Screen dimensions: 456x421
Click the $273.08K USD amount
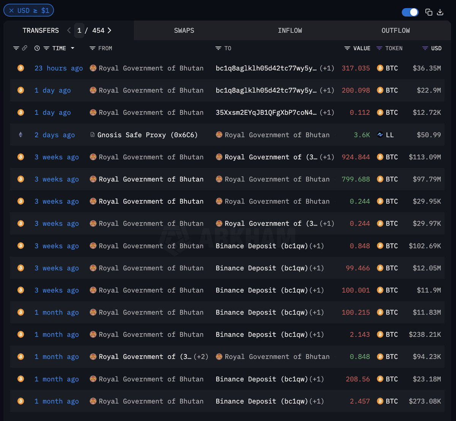(x=425, y=401)
